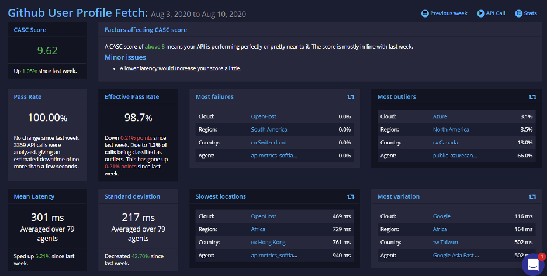Screen dimensions: 547x276
Task: Click the 13.0% Canada outlier value
Action: [525, 143]
